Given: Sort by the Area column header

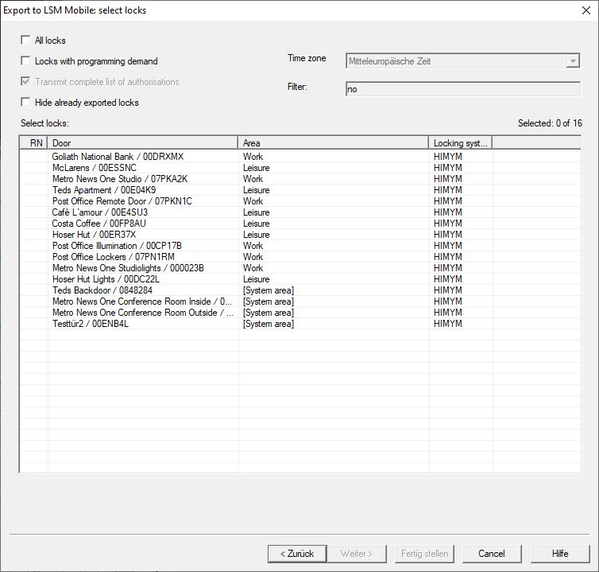Looking at the screenshot, I should tap(333, 143).
